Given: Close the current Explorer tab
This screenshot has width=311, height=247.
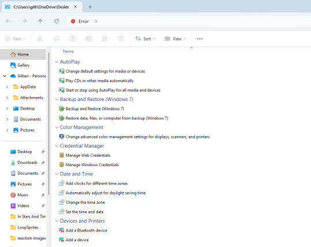Looking at the screenshot, I should coord(75,7).
